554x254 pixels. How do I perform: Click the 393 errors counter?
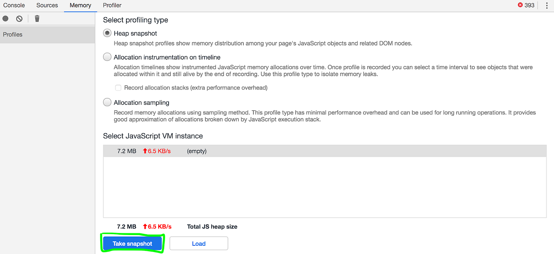pos(529,6)
